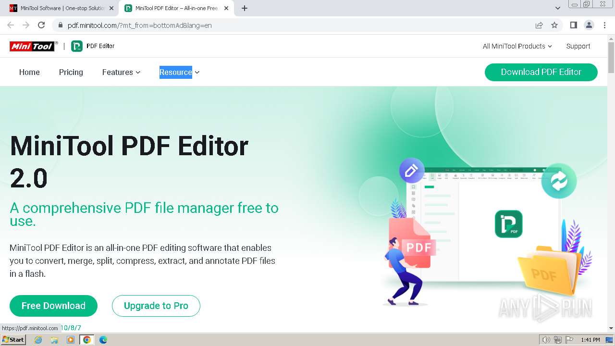Click the network tray icon
615x346 pixels.
click(x=558, y=340)
